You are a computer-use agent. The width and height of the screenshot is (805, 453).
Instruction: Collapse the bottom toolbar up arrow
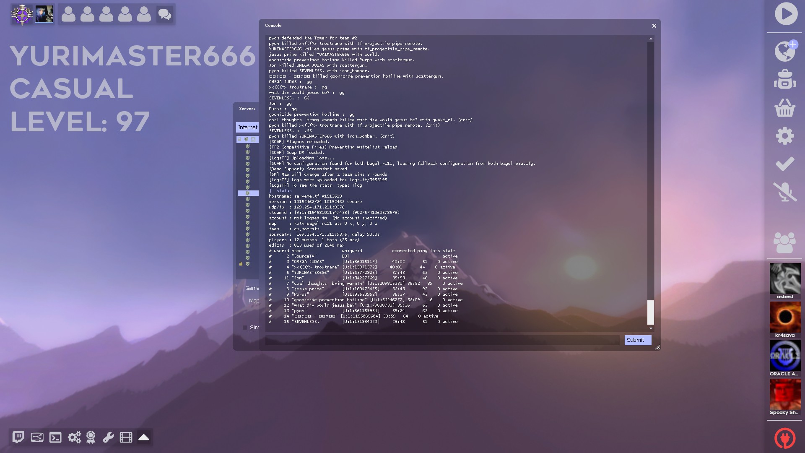[x=144, y=437]
